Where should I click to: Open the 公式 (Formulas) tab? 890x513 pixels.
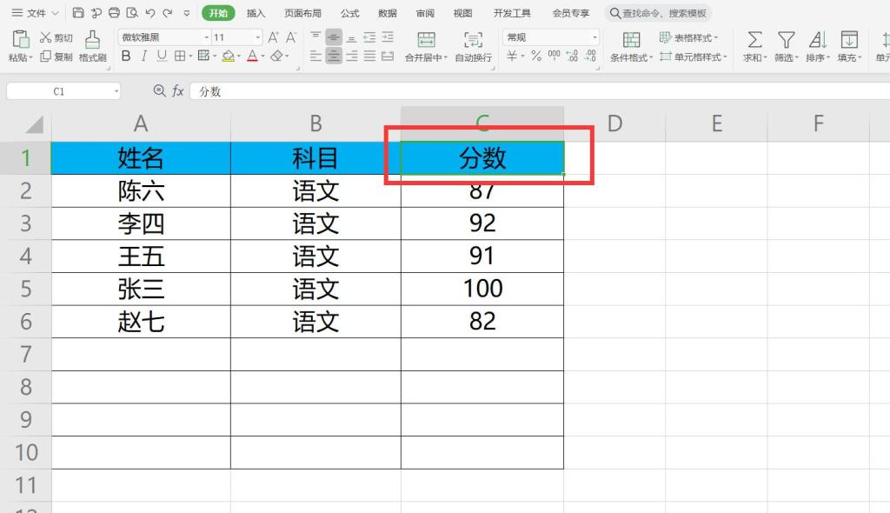(349, 13)
